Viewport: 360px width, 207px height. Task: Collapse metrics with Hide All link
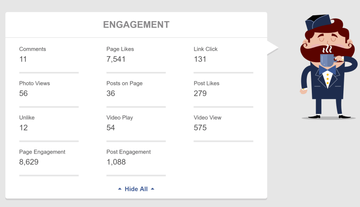click(136, 189)
